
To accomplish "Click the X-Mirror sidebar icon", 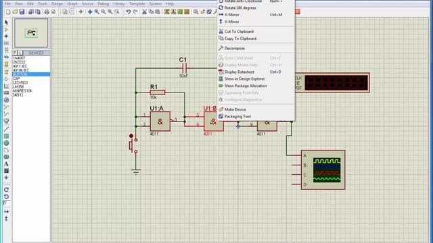I will (x=6, y=211).
